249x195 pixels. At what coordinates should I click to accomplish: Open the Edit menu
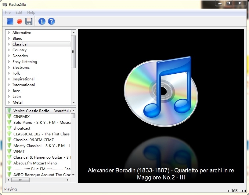coord(19,13)
